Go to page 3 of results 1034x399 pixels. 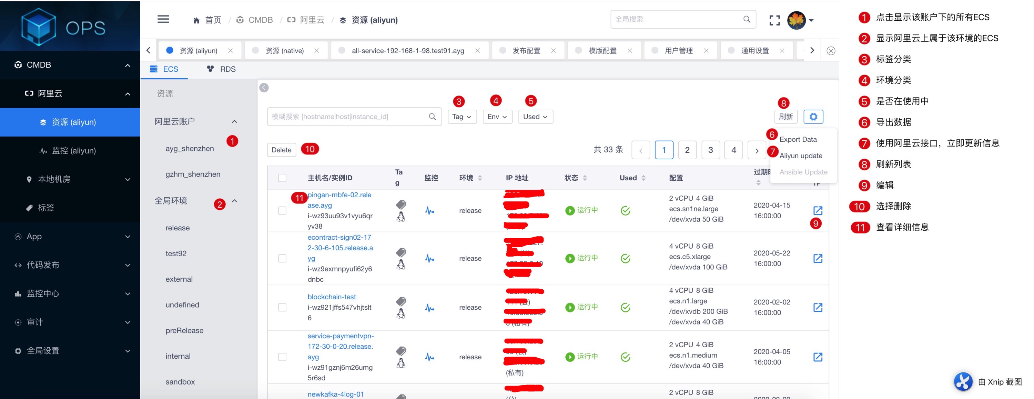710,150
